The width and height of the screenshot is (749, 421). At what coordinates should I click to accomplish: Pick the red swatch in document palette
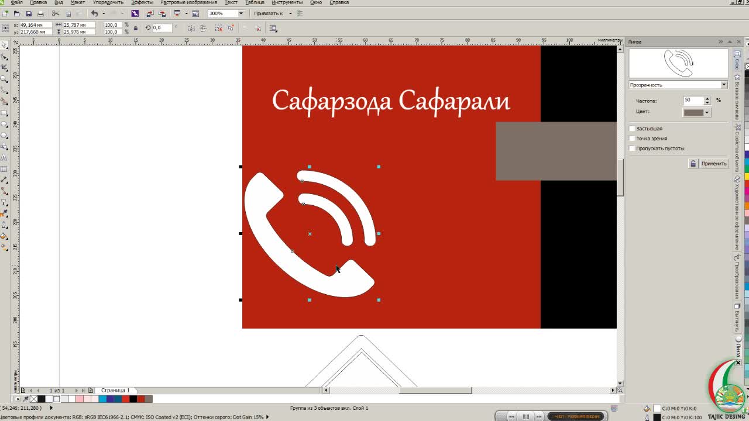click(x=125, y=399)
